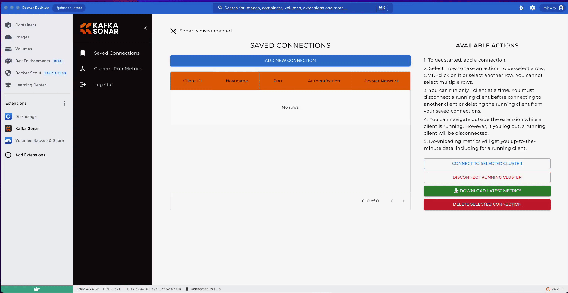Screen dimensions: 568x293
Task: Sort by Client ID column header
Action: 192,81
